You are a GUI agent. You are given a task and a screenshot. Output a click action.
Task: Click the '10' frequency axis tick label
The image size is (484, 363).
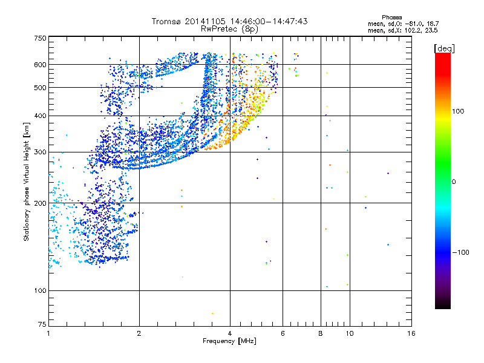click(350, 333)
